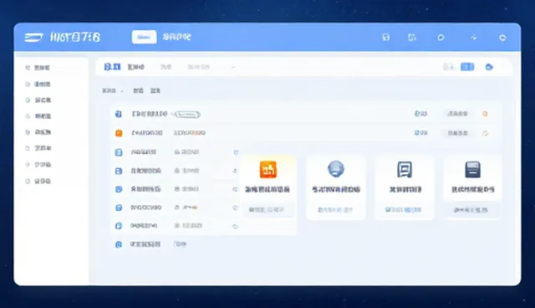
Task: Click the round ring icon in the header
Action: coord(441,38)
